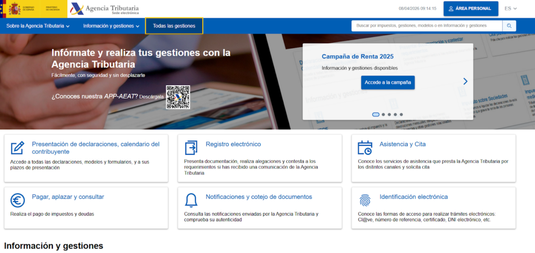Open Presentación de declaraciones, calendario del contribuyente link
The height and width of the screenshot is (253, 535).
96,148
